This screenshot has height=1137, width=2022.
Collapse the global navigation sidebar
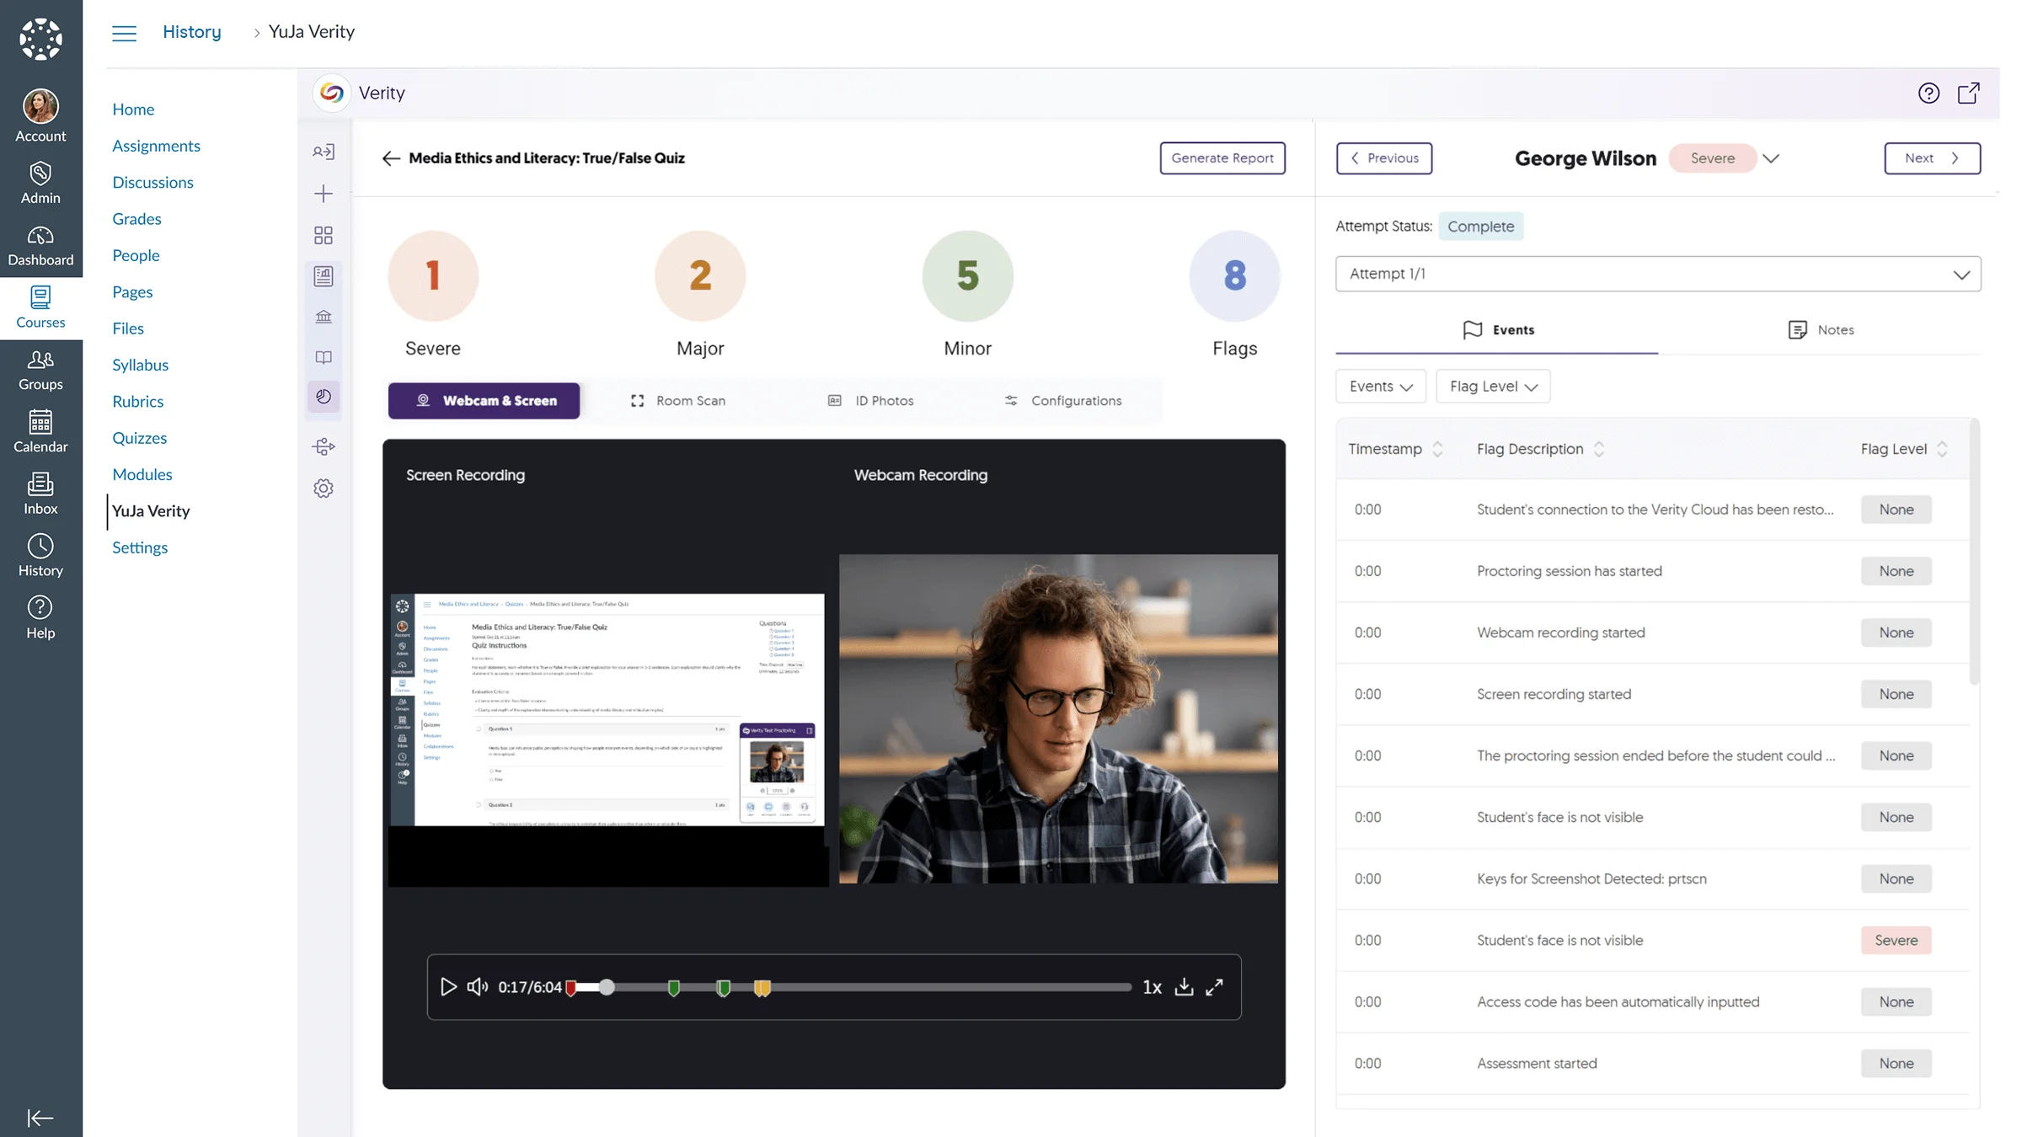point(40,1118)
